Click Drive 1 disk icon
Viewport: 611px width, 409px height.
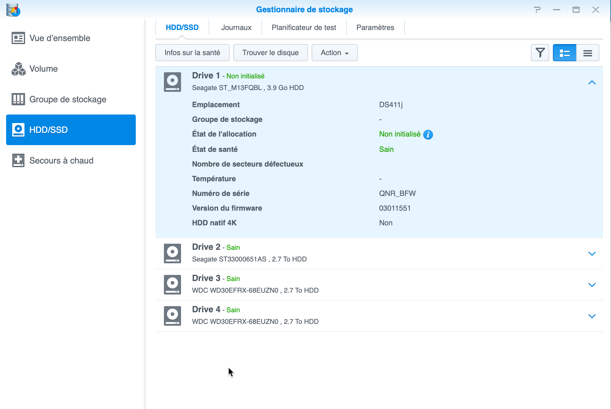click(172, 82)
